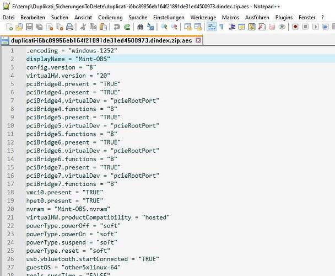This screenshot has height=276, width=335.
Task: Save current file using floppy disk icon
Action: coord(29,27)
